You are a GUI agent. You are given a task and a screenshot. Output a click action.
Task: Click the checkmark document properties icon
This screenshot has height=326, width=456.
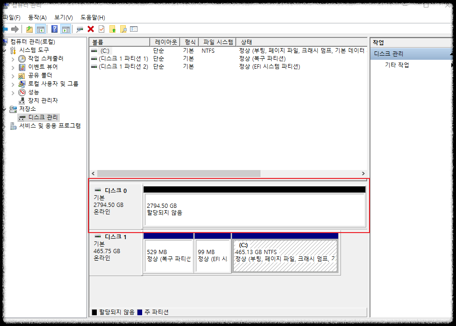coord(101,29)
